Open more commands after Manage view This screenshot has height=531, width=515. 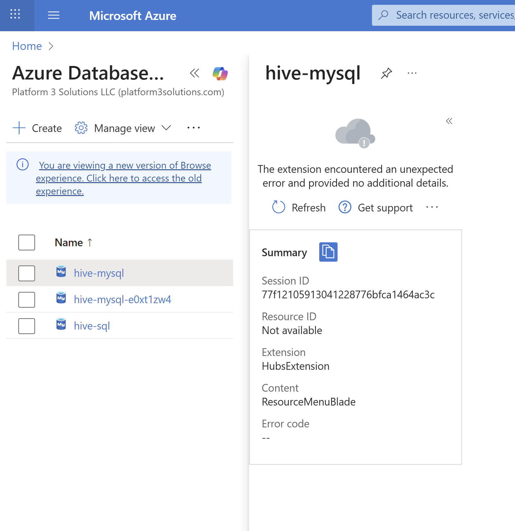pyautogui.click(x=194, y=128)
